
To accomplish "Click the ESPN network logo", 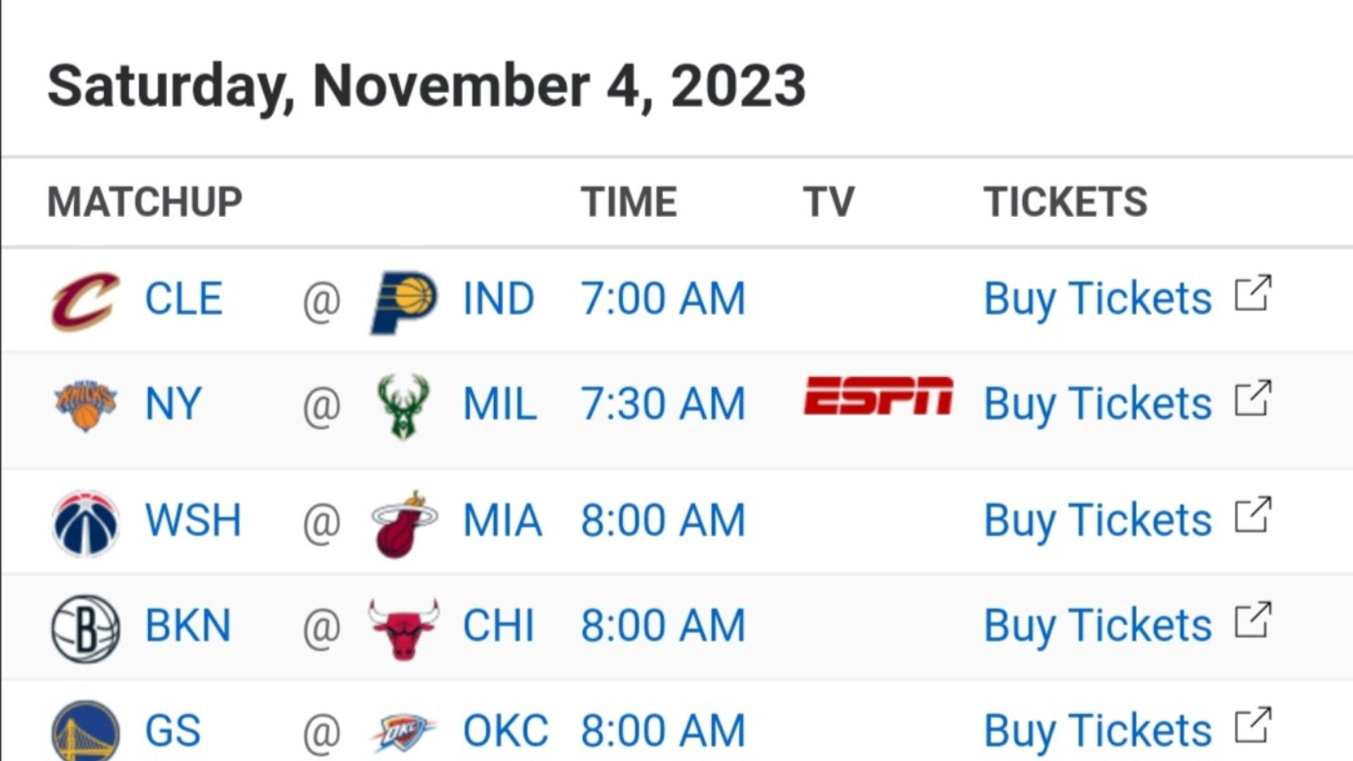I will click(878, 395).
